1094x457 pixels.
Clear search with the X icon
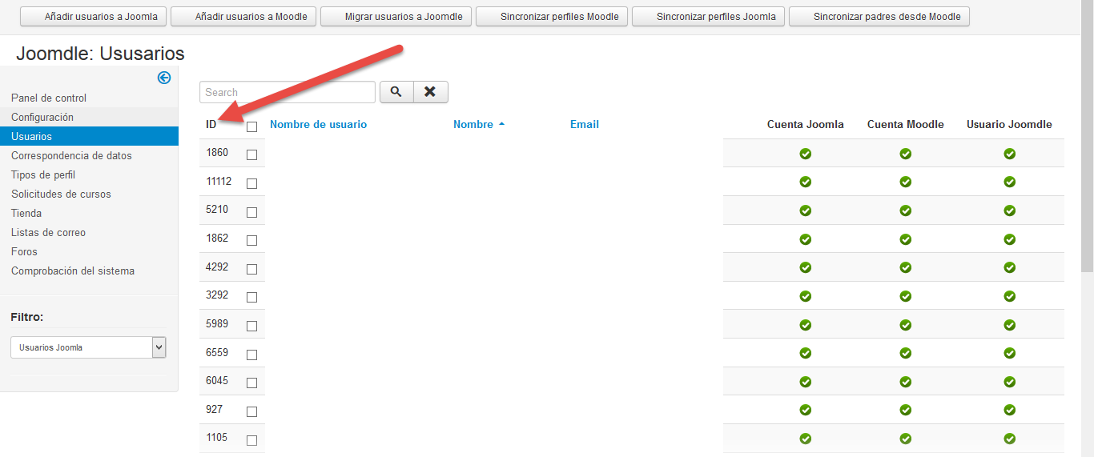430,92
